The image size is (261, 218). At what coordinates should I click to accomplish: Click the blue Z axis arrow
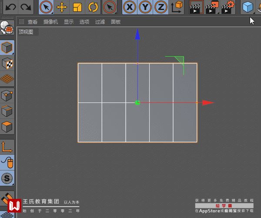tap(137, 34)
